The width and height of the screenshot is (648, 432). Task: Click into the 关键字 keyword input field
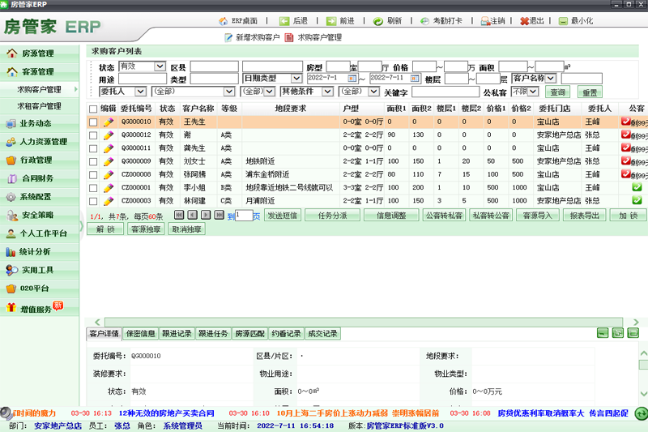tap(445, 92)
